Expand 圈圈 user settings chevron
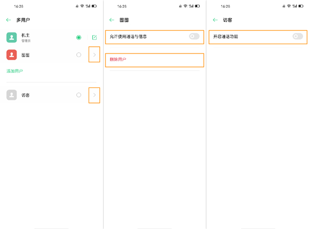The width and height of the screenshot is (309, 229). pos(94,55)
